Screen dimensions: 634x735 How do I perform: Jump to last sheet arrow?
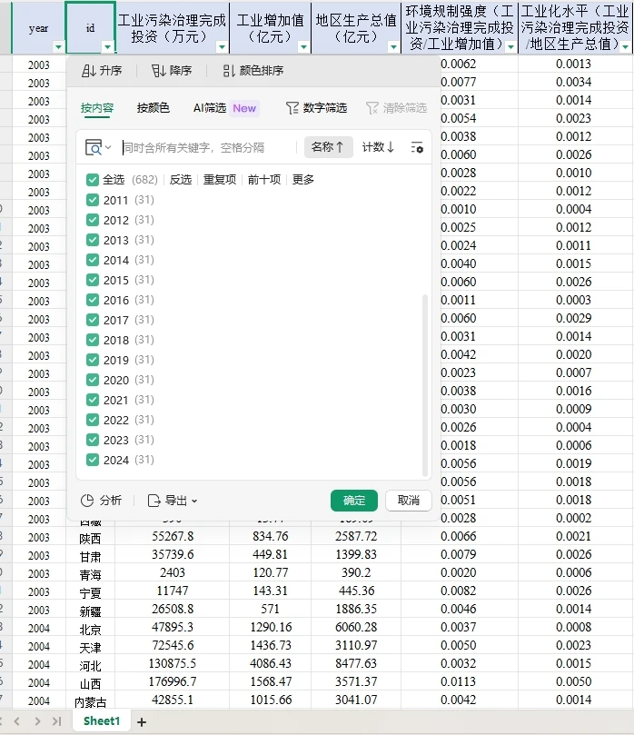[x=56, y=721]
